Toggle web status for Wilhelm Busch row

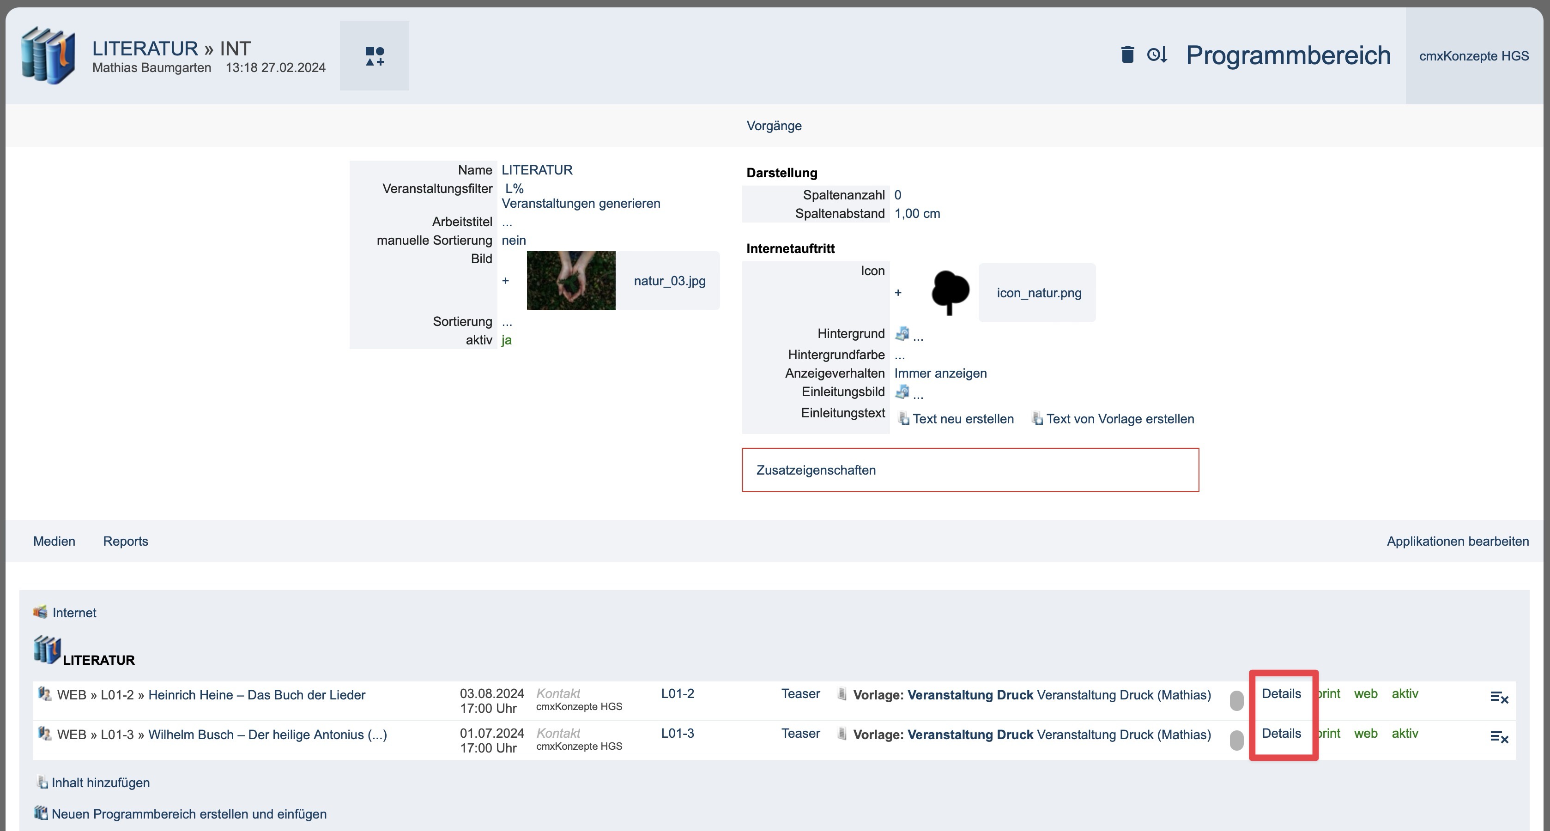click(1365, 734)
